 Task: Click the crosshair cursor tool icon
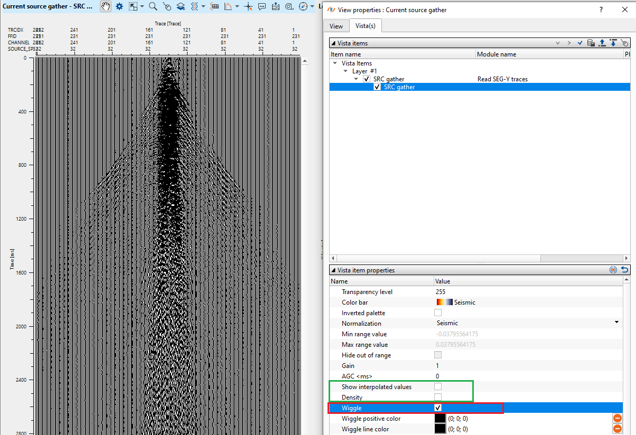point(248,6)
